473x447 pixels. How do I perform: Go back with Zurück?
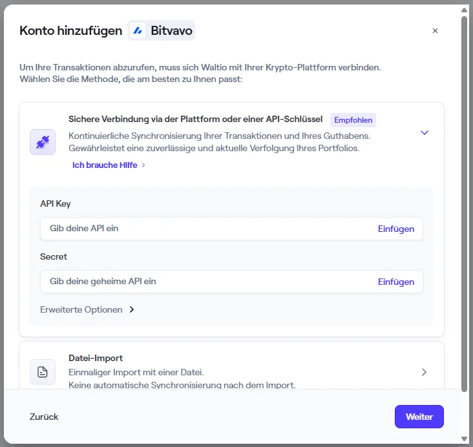[44, 417]
